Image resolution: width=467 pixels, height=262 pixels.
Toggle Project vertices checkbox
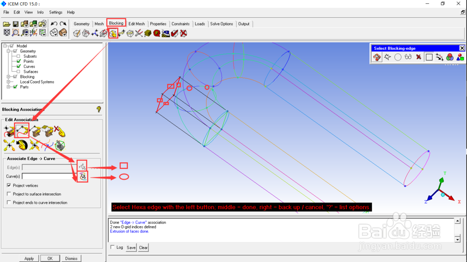pyautogui.click(x=9, y=185)
